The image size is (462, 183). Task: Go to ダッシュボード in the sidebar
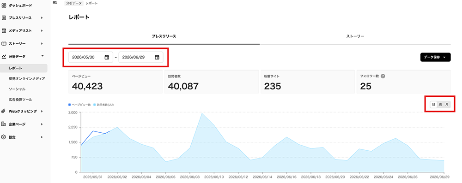20,5
